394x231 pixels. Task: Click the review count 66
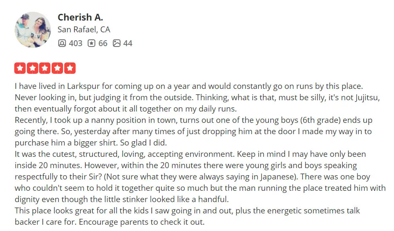[103, 43]
